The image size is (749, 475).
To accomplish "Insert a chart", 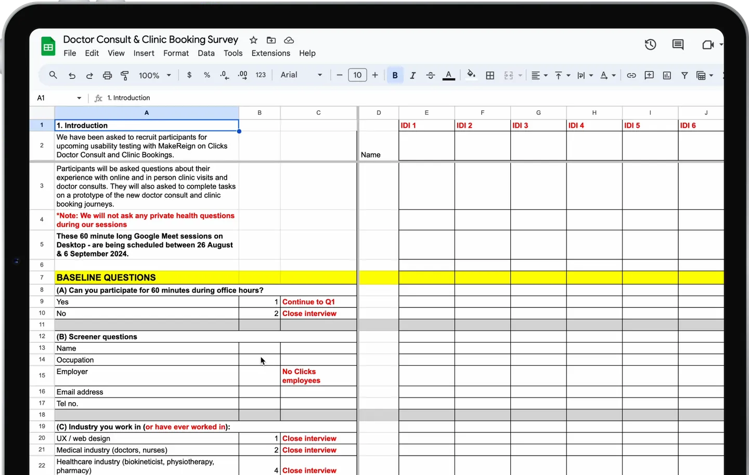I will (667, 75).
